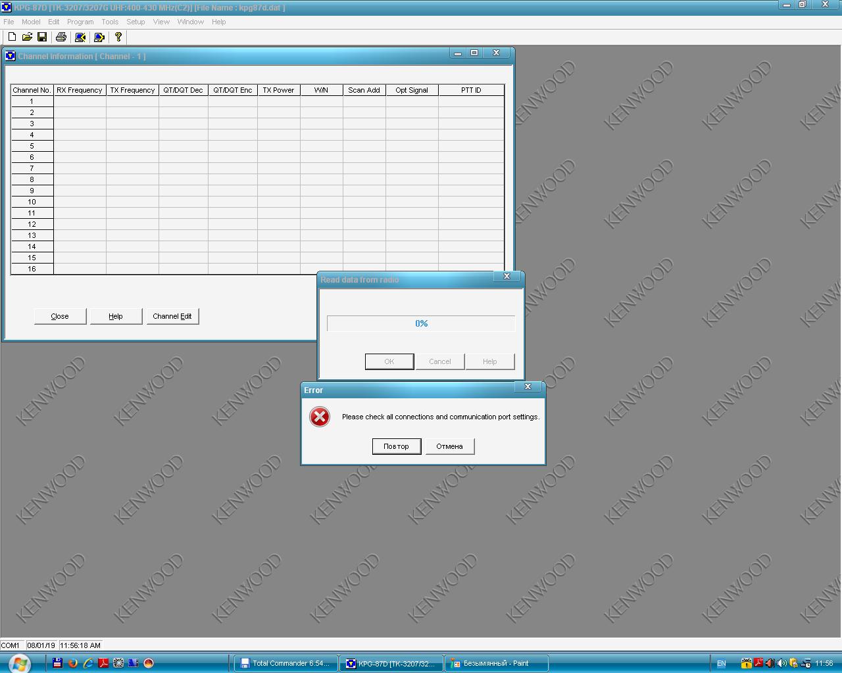Click the Save floppy disk icon
This screenshot has width=842, height=673.
click(42, 37)
